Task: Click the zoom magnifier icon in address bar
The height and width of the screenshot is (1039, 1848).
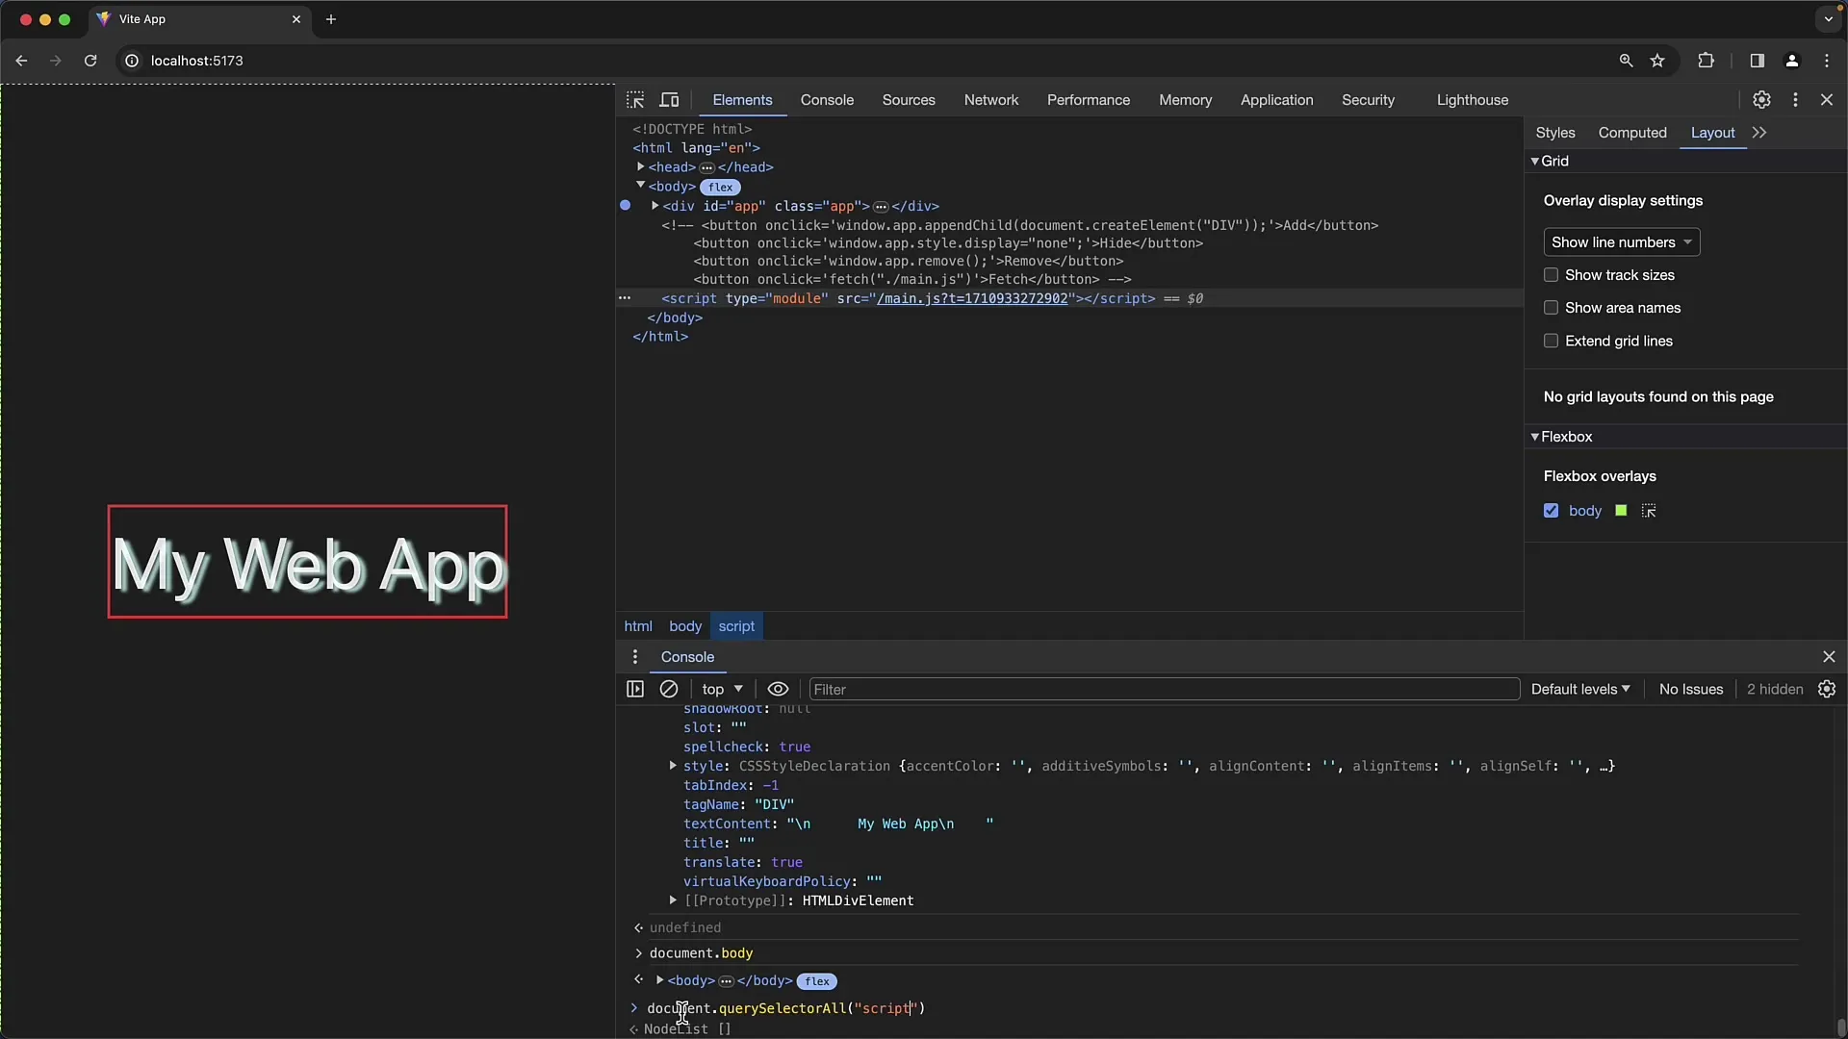Action: click(1626, 61)
